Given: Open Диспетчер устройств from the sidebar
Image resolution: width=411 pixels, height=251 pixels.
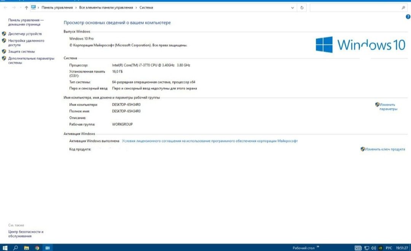Looking at the screenshot, I should [x=25, y=34].
